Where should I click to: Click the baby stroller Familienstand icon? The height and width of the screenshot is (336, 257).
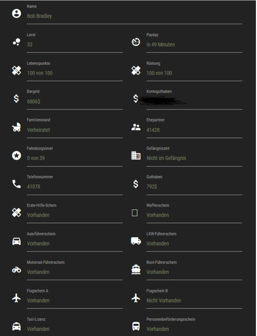click(16, 127)
